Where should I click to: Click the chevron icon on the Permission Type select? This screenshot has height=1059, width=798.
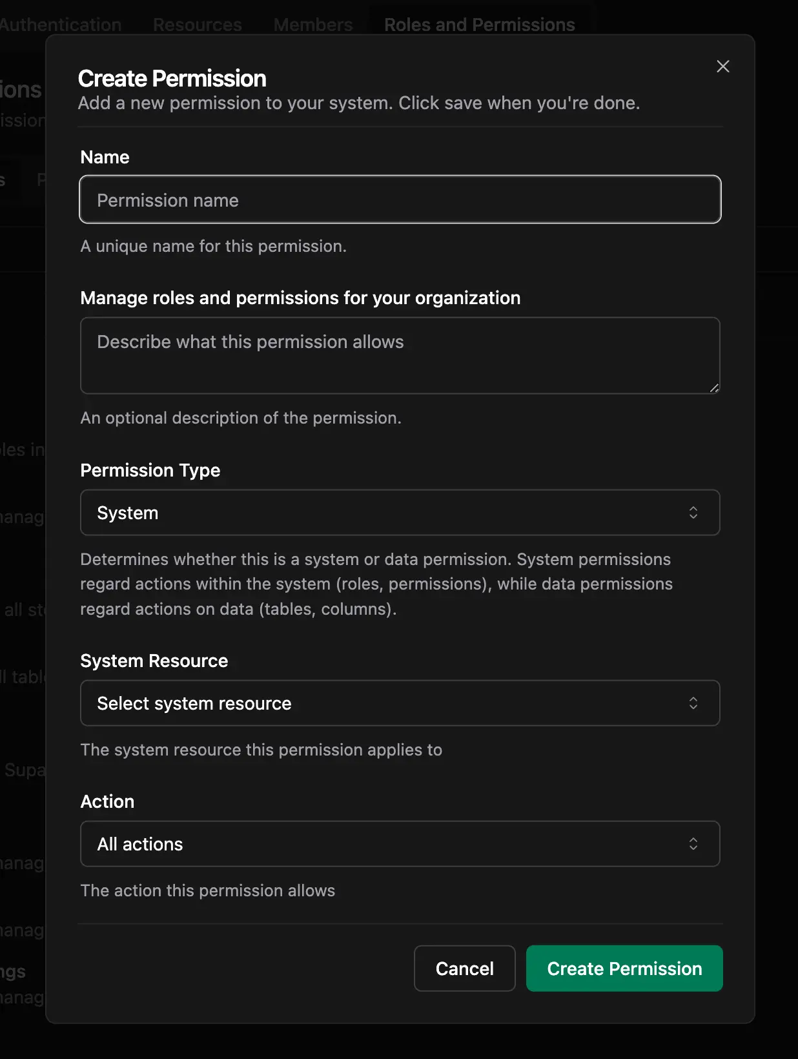693,513
